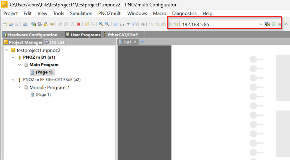Image resolution: width=290 pixels, height=160 pixels.
Task: Open the Windows menu
Action: click(x=137, y=14)
